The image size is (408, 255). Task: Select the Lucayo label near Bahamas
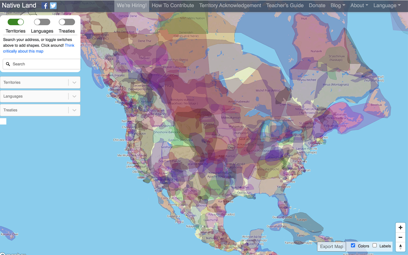[302, 220]
